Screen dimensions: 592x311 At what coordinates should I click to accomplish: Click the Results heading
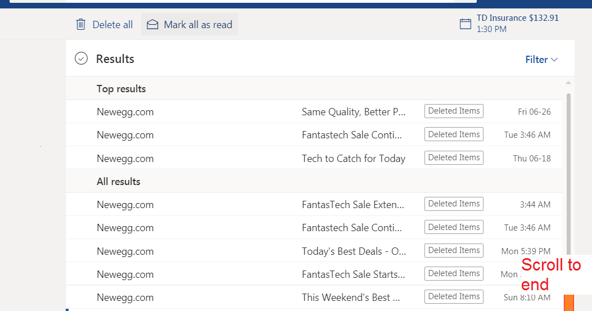115,59
